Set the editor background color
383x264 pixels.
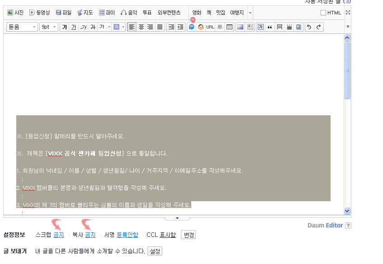point(241,27)
